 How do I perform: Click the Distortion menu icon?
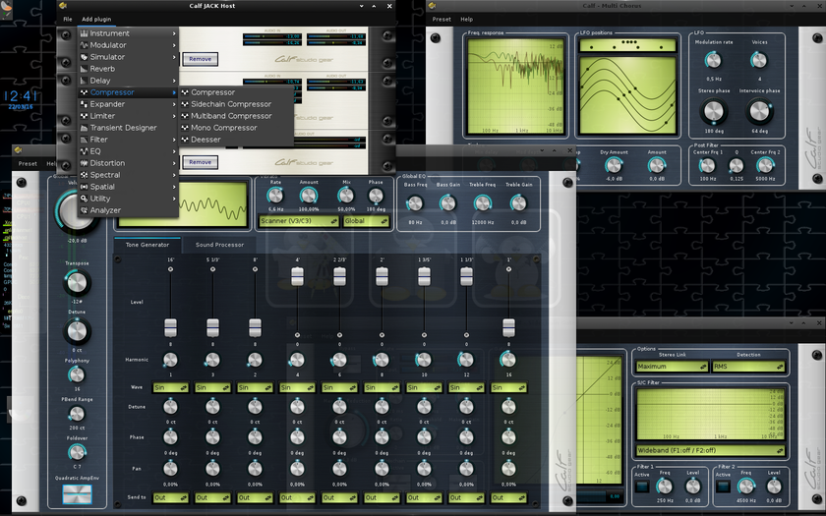pyautogui.click(x=84, y=163)
